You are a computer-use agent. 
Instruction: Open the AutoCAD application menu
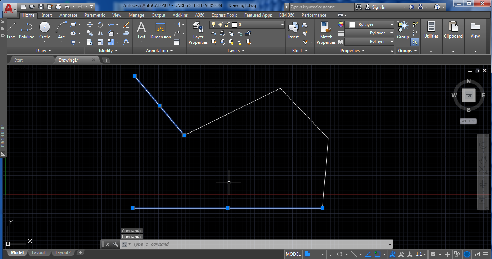click(x=10, y=9)
